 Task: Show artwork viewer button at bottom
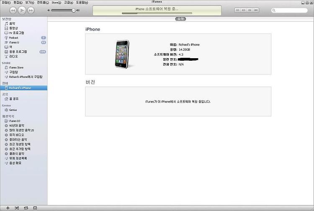[x=35, y=208]
